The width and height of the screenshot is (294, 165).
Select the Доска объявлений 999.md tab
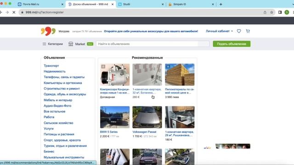[90, 4]
